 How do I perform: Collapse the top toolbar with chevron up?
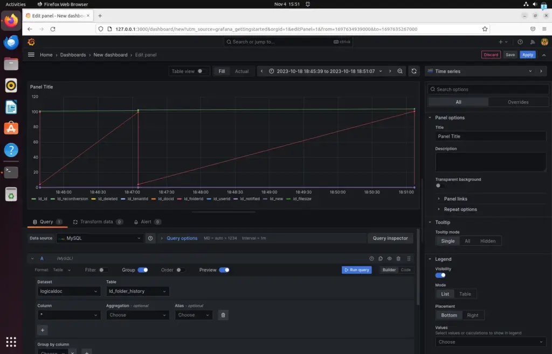click(x=544, y=55)
